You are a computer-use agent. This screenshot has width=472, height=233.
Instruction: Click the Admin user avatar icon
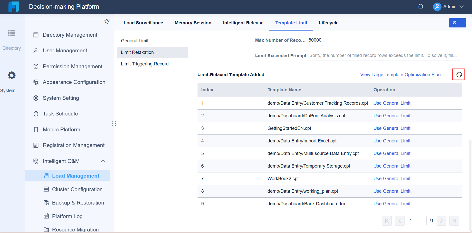point(437,7)
